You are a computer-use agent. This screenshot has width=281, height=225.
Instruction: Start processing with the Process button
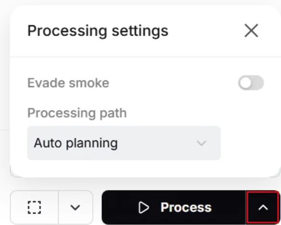pyautogui.click(x=174, y=207)
